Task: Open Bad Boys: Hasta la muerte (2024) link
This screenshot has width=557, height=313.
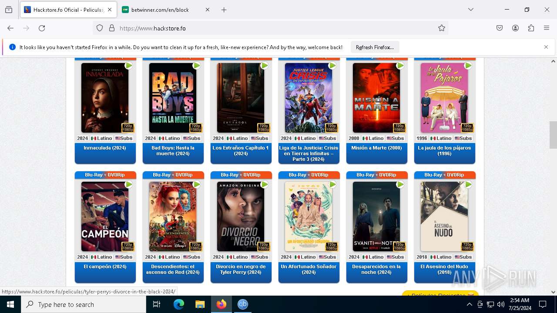Action: point(173,151)
